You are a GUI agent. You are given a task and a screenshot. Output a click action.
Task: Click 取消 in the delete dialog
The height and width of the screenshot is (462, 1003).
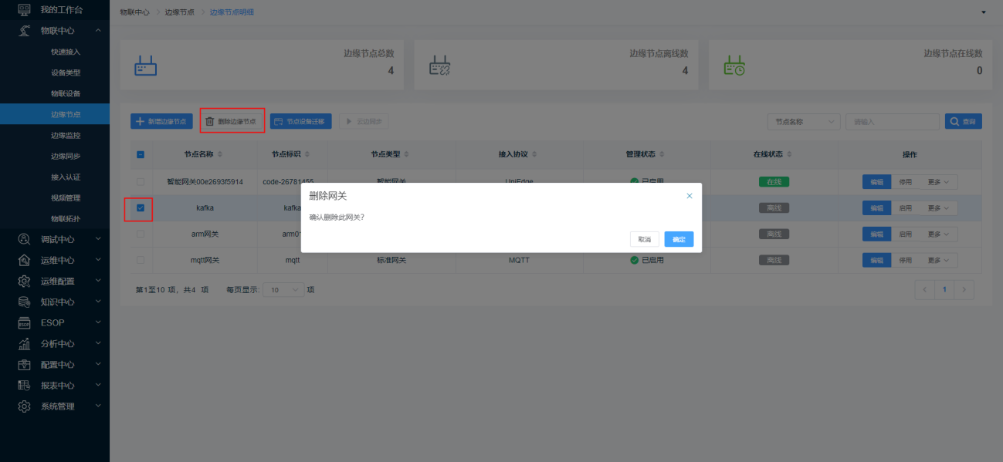645,239
